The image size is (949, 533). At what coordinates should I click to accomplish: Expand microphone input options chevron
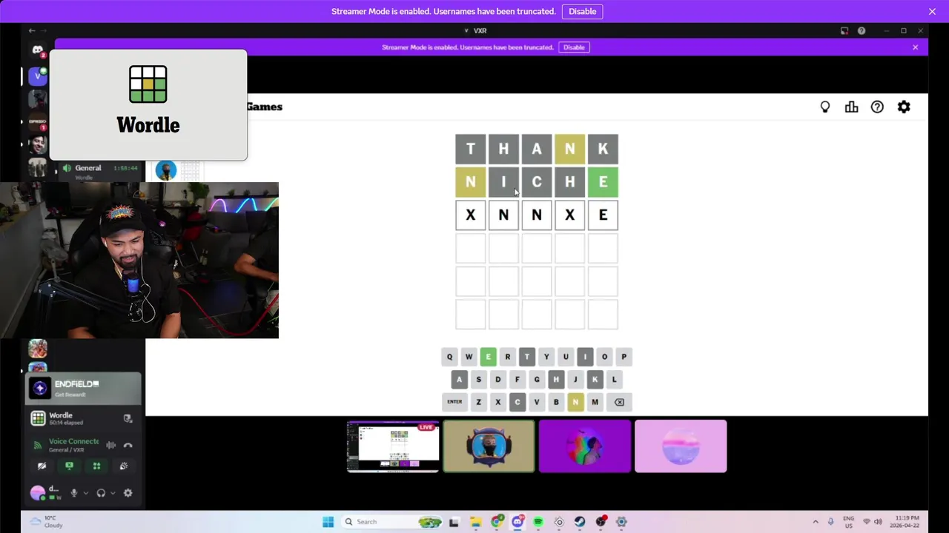point(85,493)
